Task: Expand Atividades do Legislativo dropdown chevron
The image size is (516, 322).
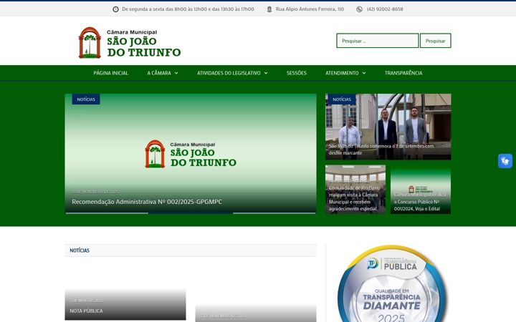Action: [x=266, y=73]
